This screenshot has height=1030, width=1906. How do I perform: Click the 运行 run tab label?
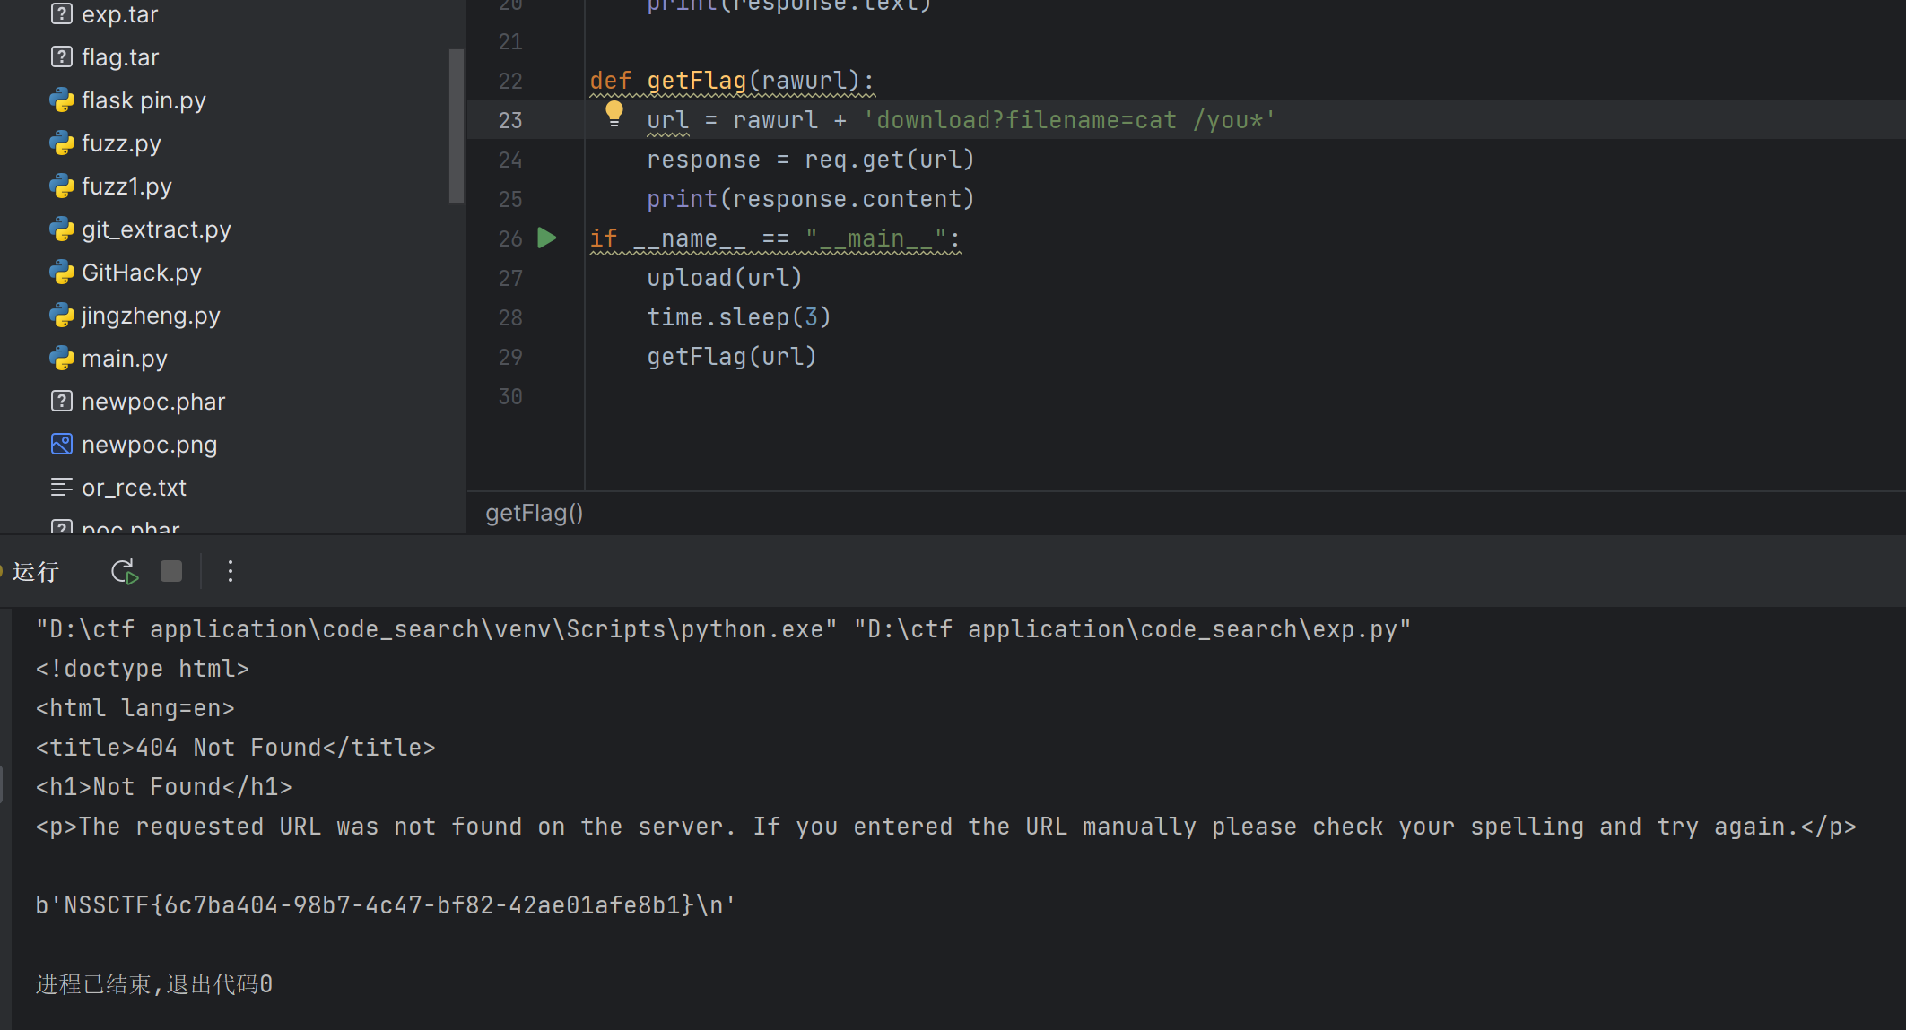tap(36, 572)
